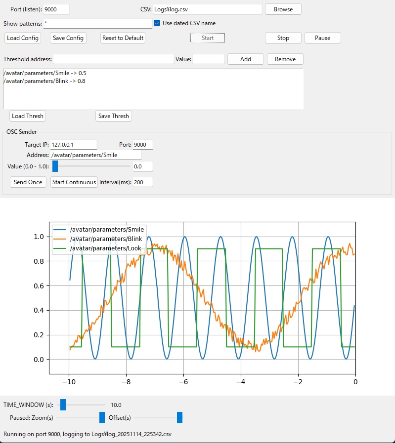This screenshot has width=395, height=443.
Task: Send a single OSC message
Action: (28, 182)
